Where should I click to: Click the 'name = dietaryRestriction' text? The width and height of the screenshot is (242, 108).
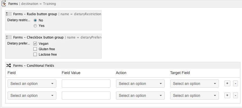81,14
